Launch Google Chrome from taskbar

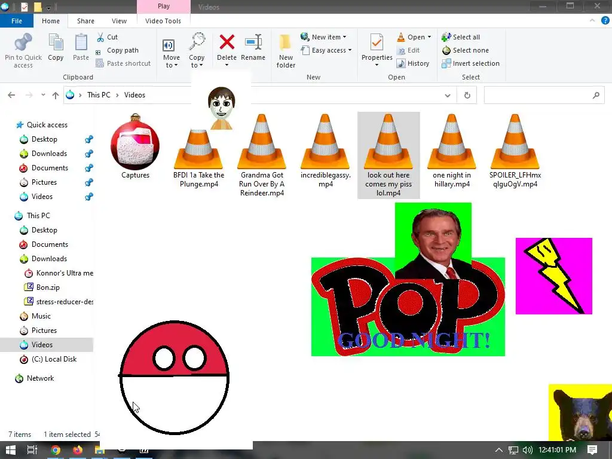[x=56, y=450]
